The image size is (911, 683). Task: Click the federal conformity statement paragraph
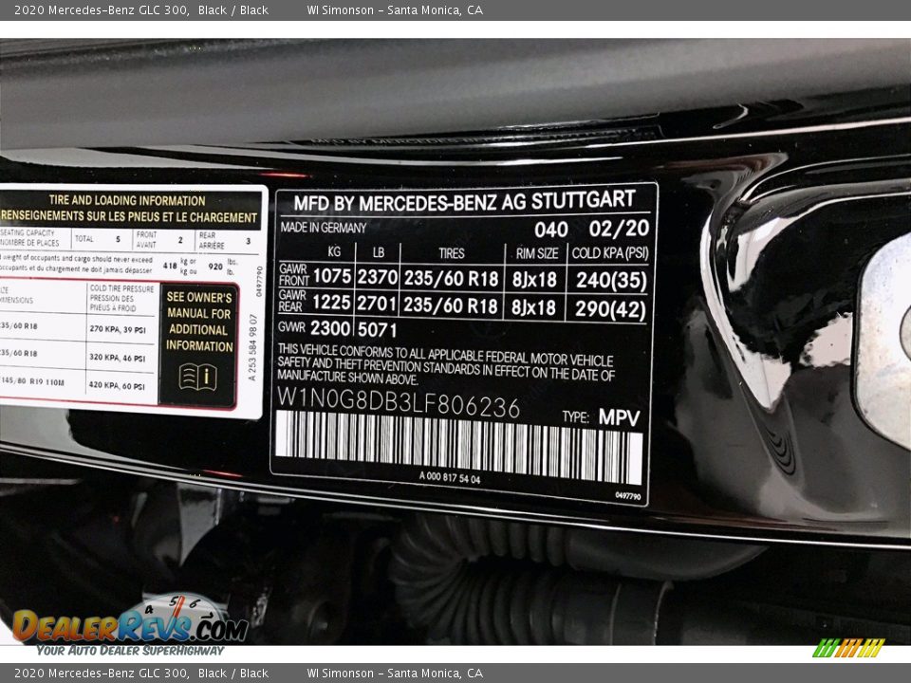pos(446,364)
